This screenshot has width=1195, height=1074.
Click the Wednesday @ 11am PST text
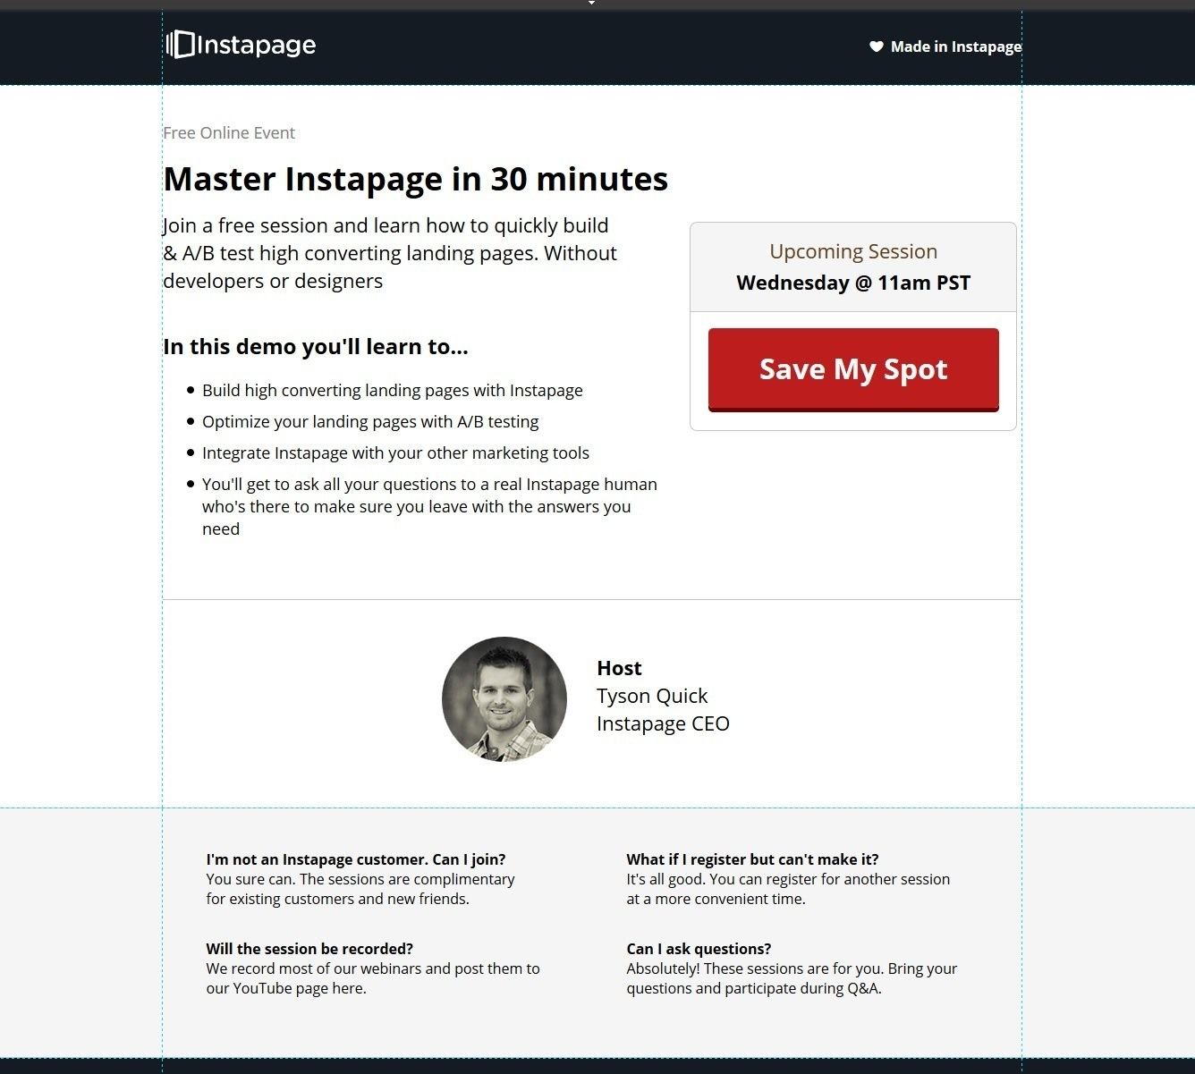[852, 283]
